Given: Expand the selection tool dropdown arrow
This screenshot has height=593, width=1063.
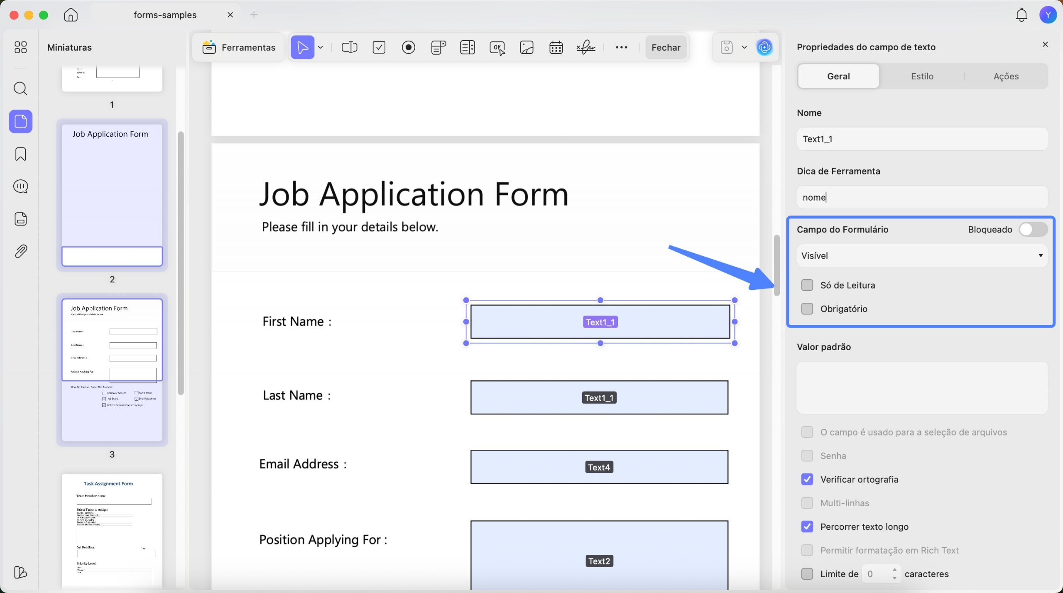Looking at the screenshot, I should 320,47.
